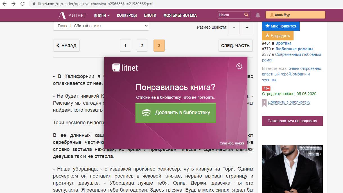Close the popup with X icon

click(239, 66)
